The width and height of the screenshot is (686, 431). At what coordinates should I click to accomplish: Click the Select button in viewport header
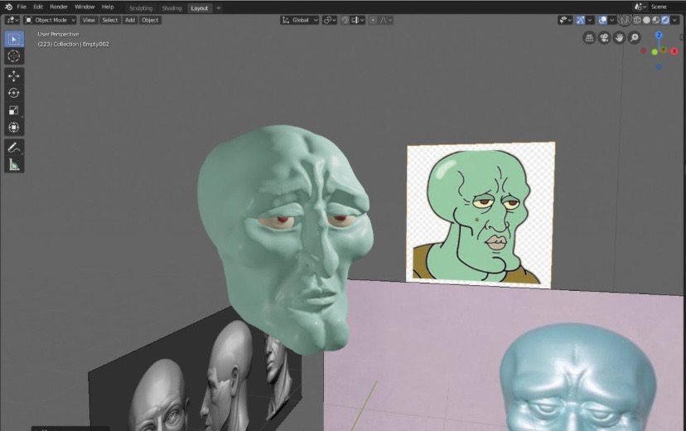(x=110, y=20)
